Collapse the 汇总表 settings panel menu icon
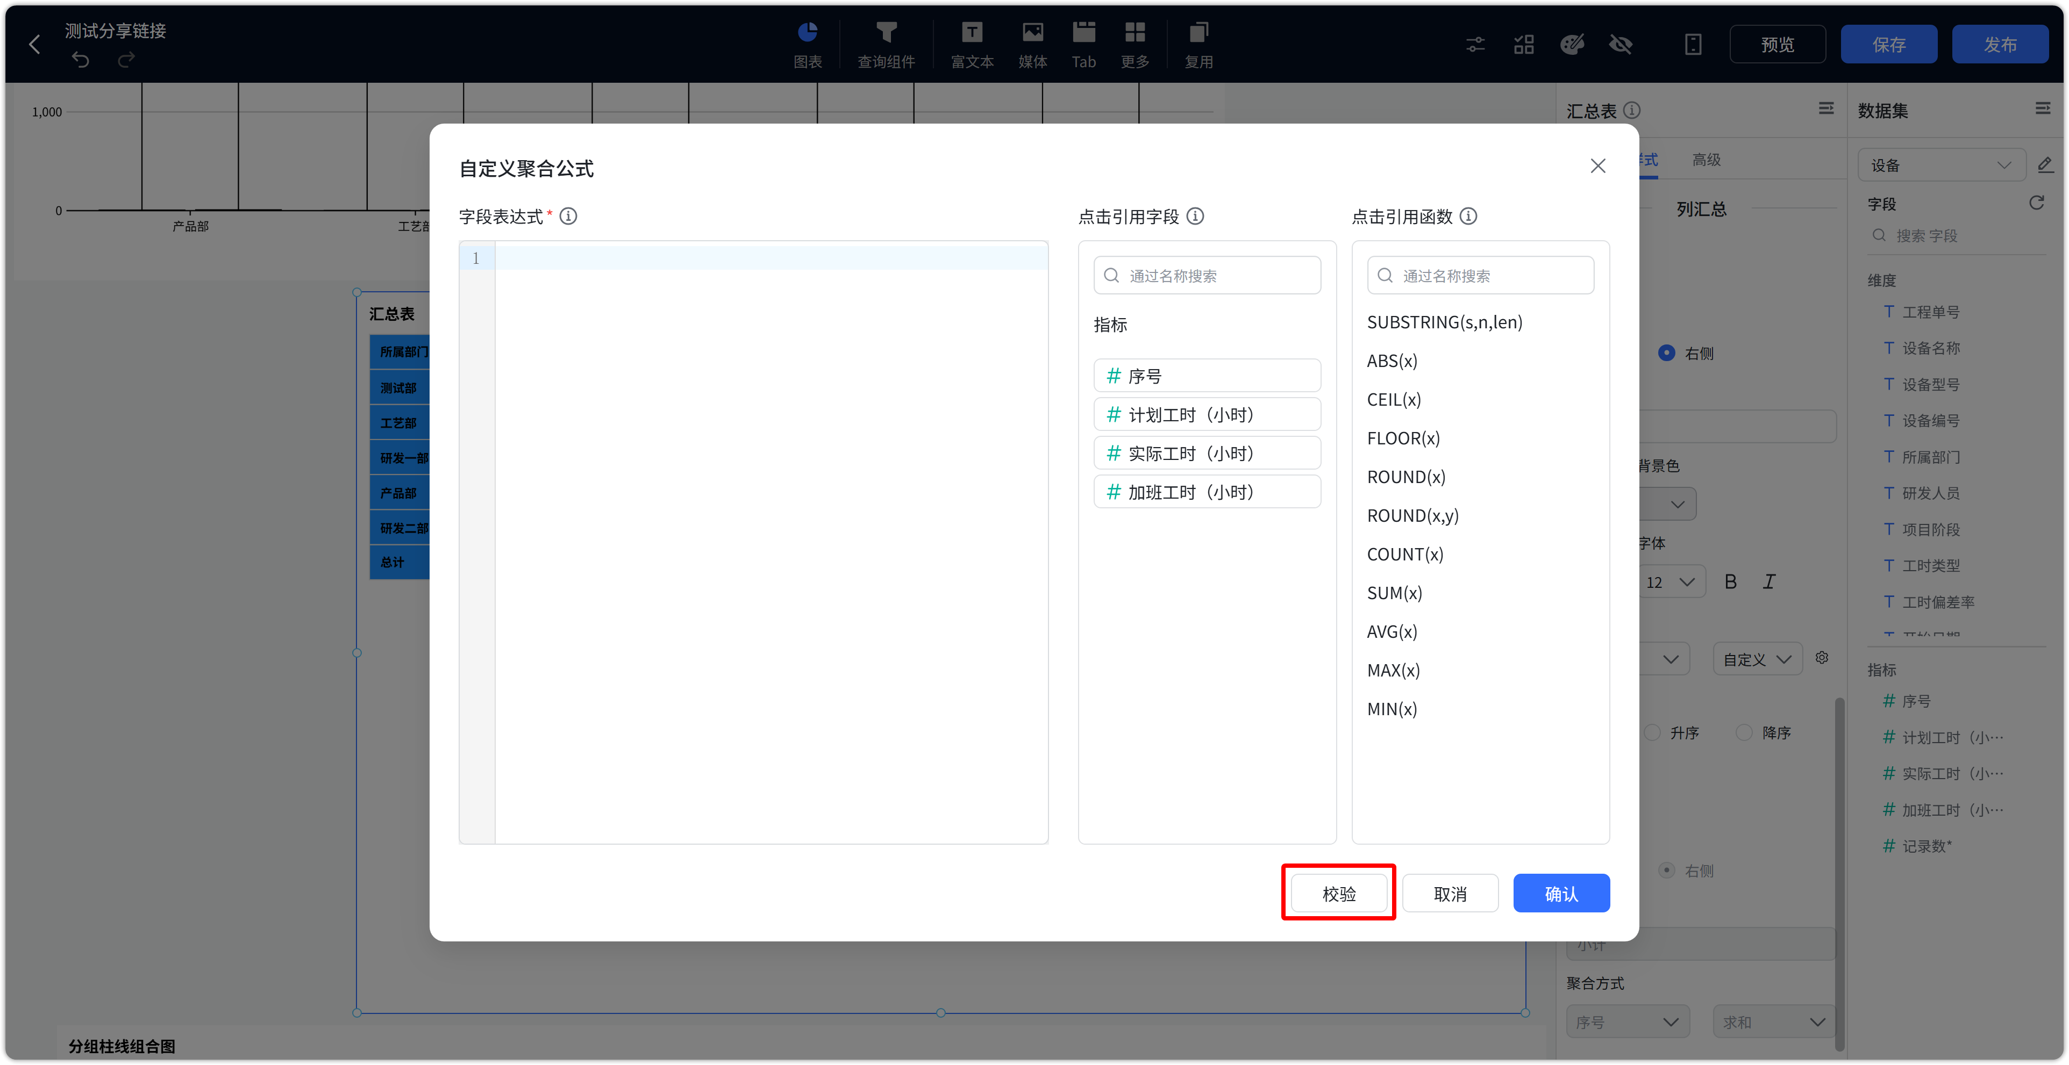Image resolution: width=2069 pixels, height=1065 pixels. pyautogui.click(x=1825, y=109)
